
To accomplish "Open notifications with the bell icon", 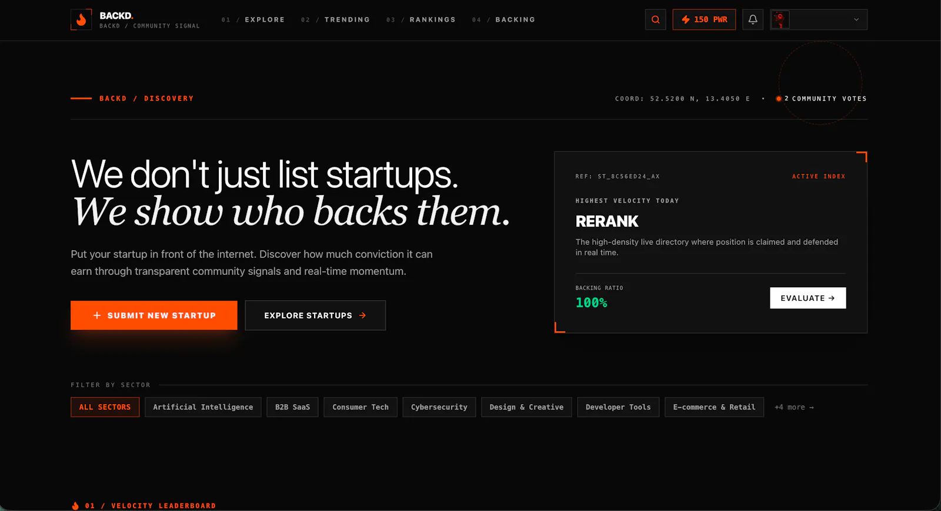I will point(753,19).
